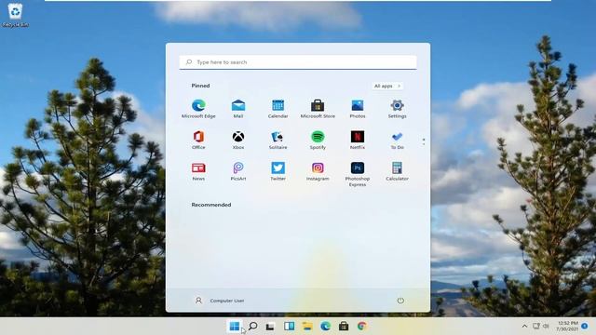Launch the Mail app
This screenshot has width=596, height=335.
tap(238, 108)
